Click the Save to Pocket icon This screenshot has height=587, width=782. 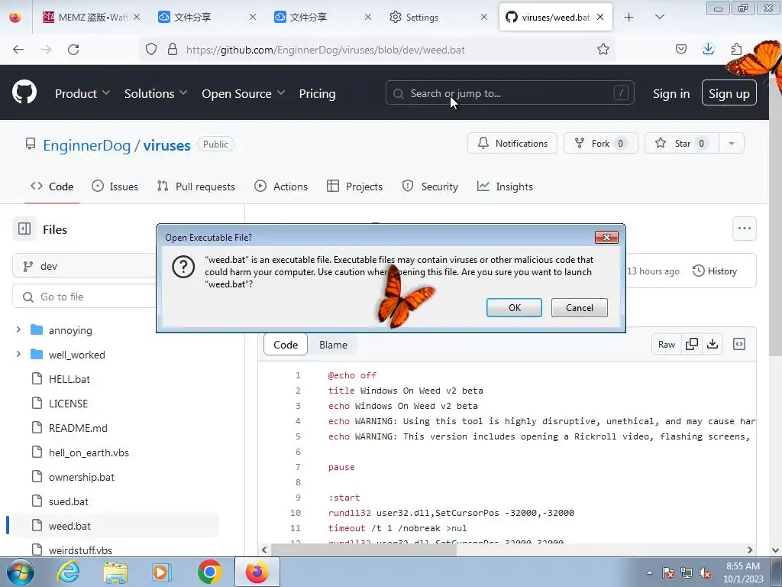tap(680, 49)
